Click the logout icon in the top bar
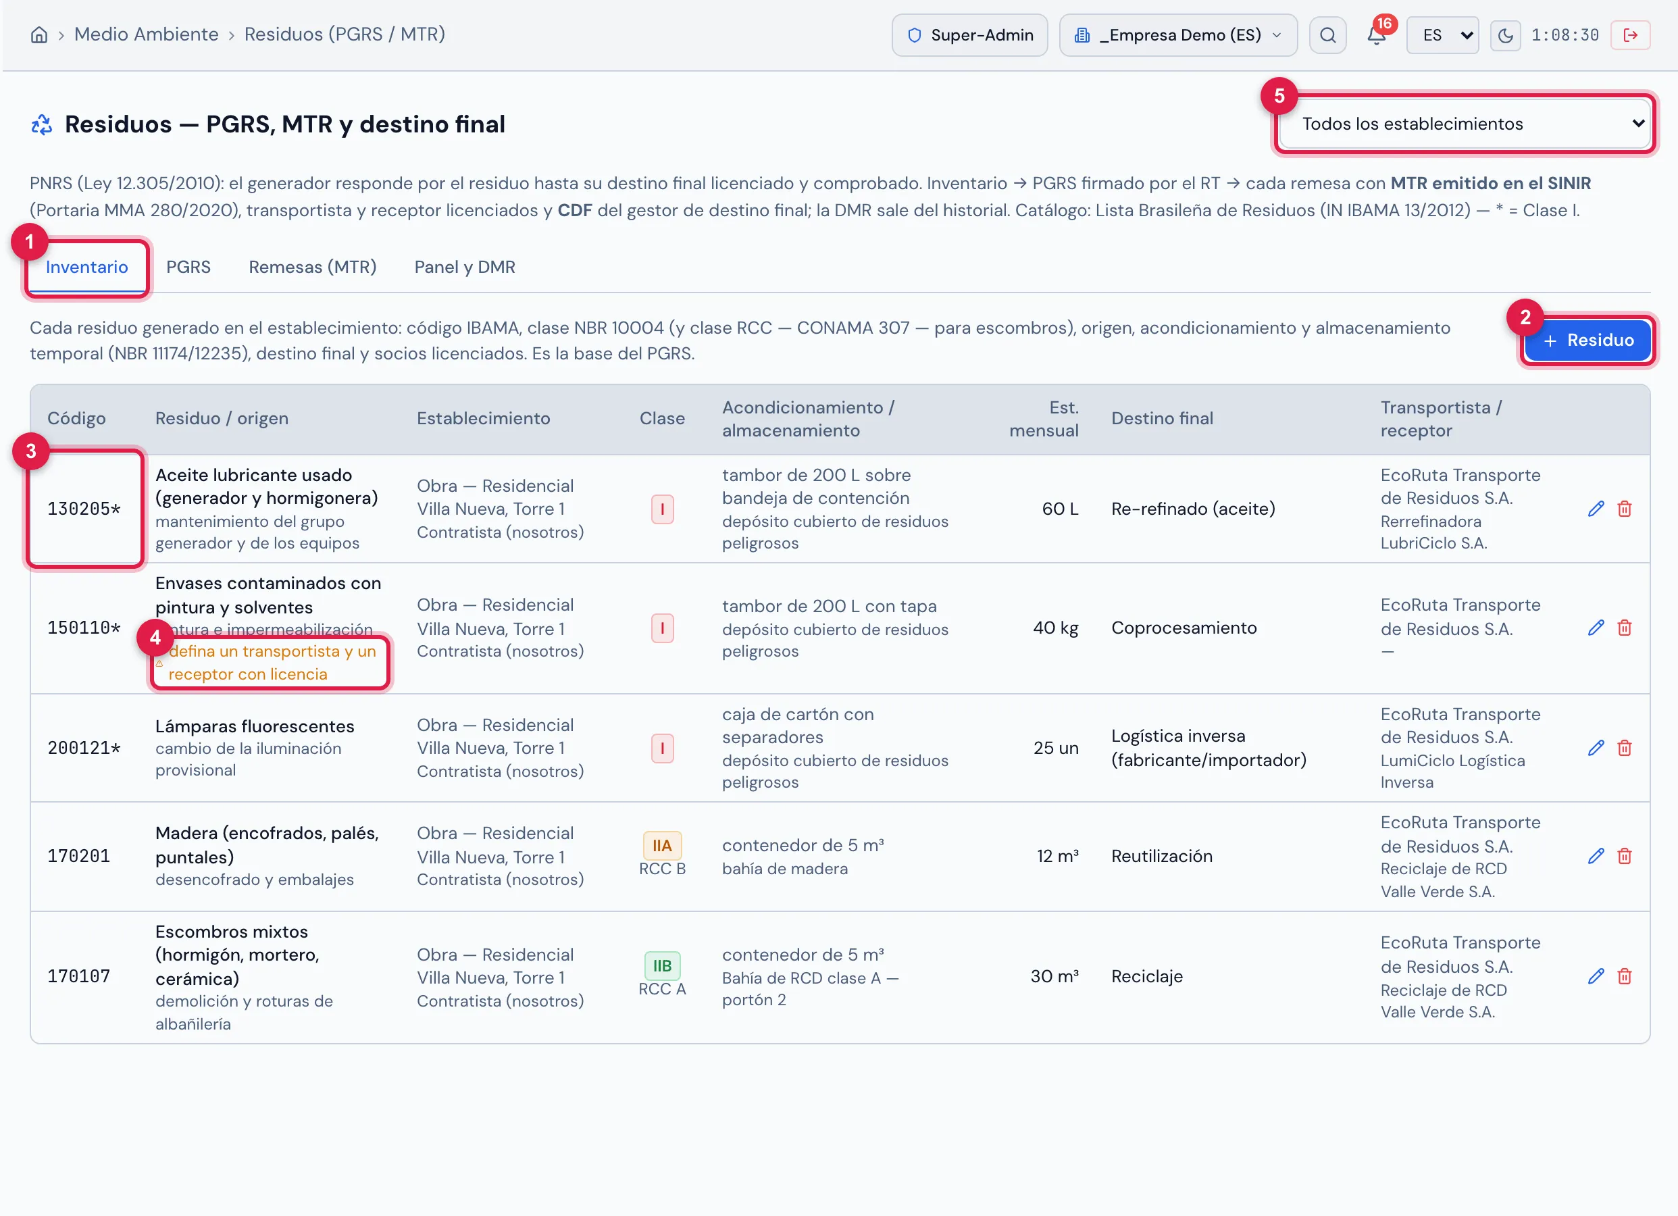The image size is (1678, 1216). pos(1630,34)
